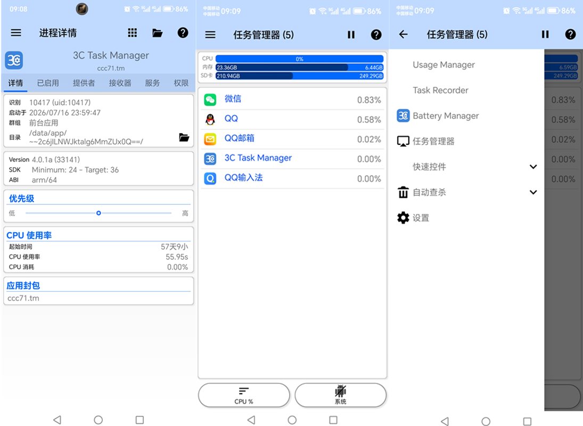Open help icon in middle 任务管理器 screen
The width and height of the screenshot is (583, 426).
coord(376,35)
